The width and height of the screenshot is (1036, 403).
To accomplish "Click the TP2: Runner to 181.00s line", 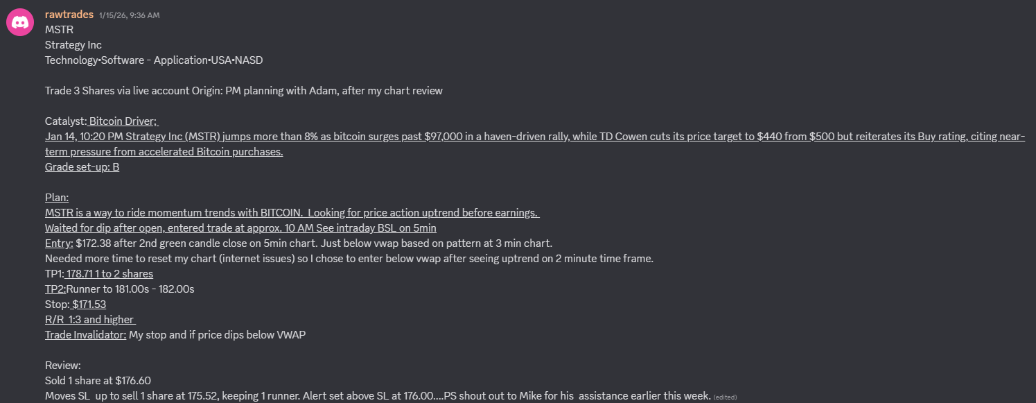I will click(120, 289).
